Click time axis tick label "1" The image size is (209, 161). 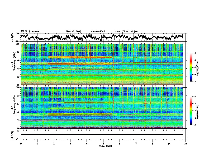coord(37,144)
